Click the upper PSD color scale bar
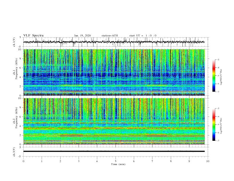Screen dimensions: 234x181 214,75
